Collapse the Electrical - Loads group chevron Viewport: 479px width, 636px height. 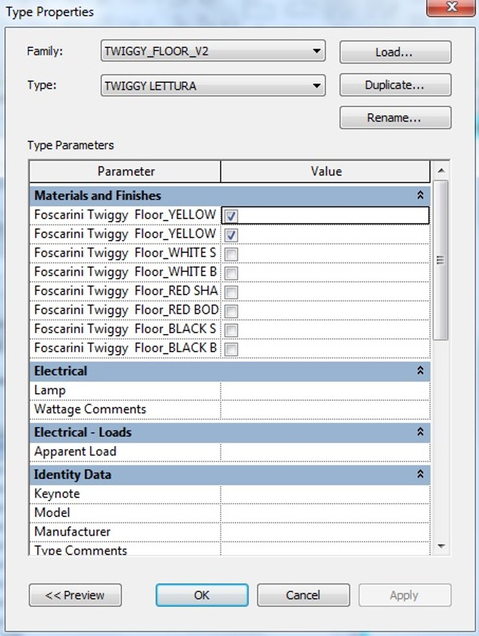coord(420,432)
